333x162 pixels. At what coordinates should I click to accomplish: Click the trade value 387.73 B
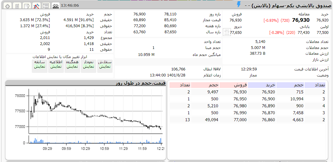point(258,53)
